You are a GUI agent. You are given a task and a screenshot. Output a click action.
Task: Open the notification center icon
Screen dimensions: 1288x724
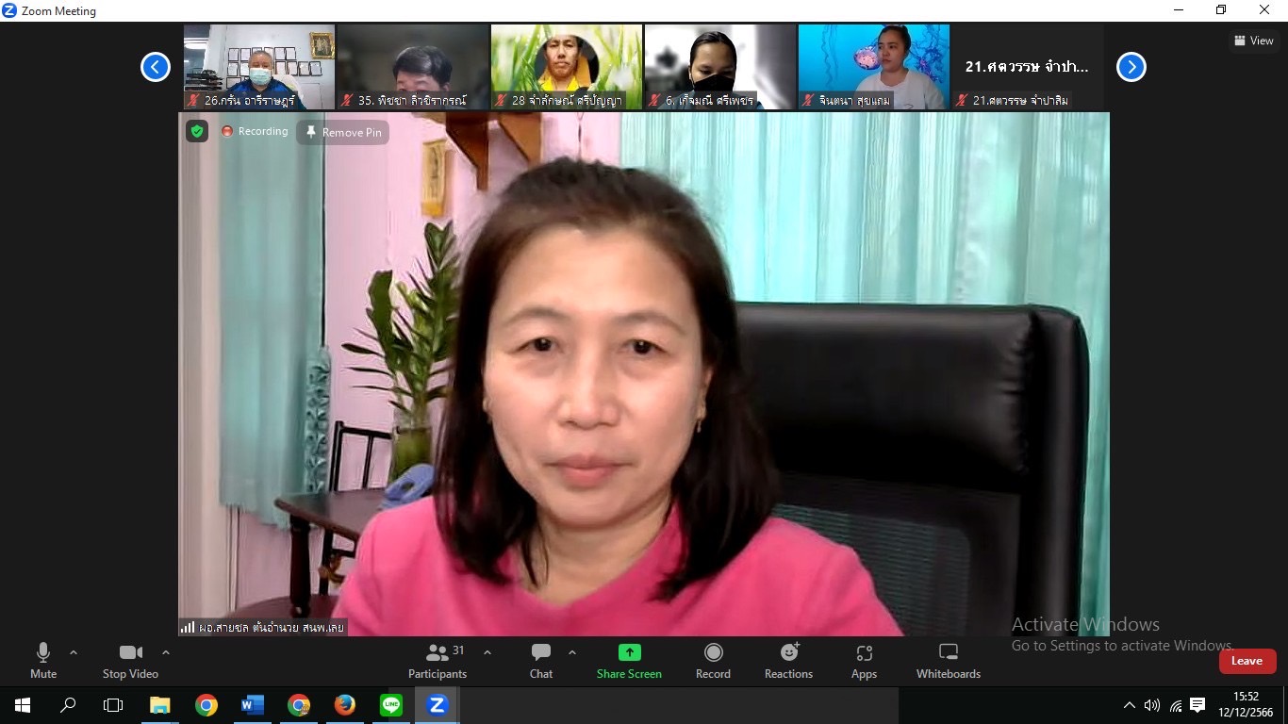tap(1197, 705)
